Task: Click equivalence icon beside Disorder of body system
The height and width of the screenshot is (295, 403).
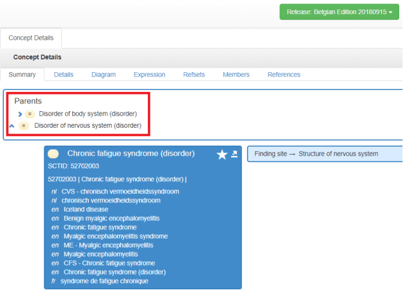Action: pos(29,114)
